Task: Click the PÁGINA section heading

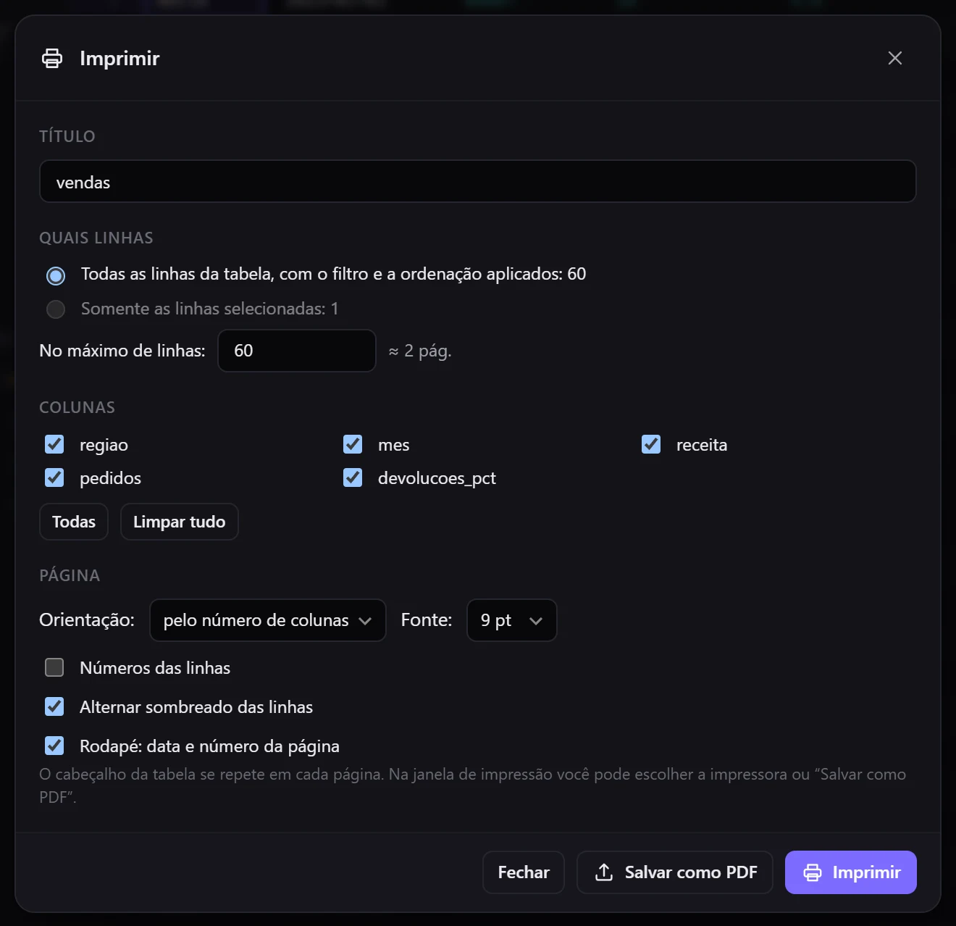Action: click(x=70, y=575)
